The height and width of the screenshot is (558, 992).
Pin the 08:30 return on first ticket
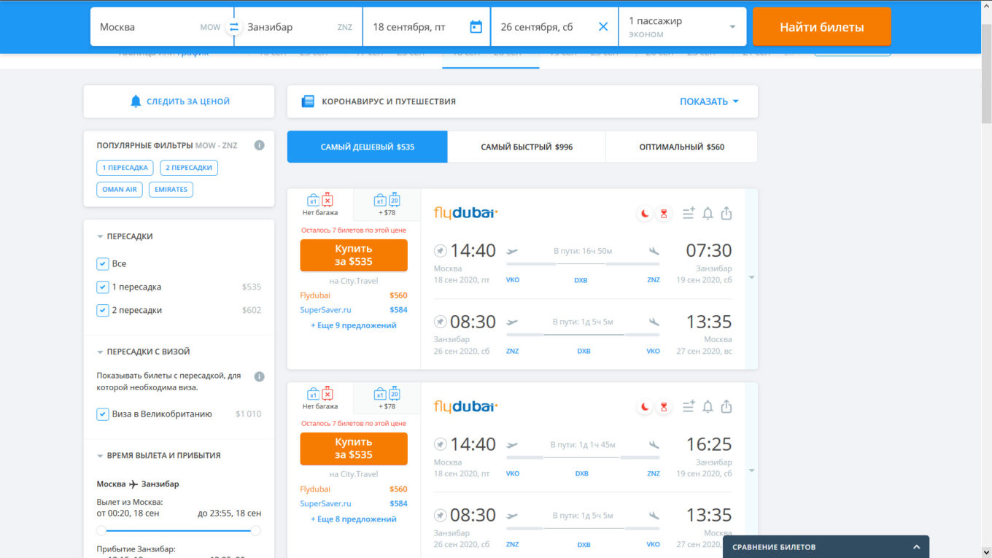[x=441, y=322]
